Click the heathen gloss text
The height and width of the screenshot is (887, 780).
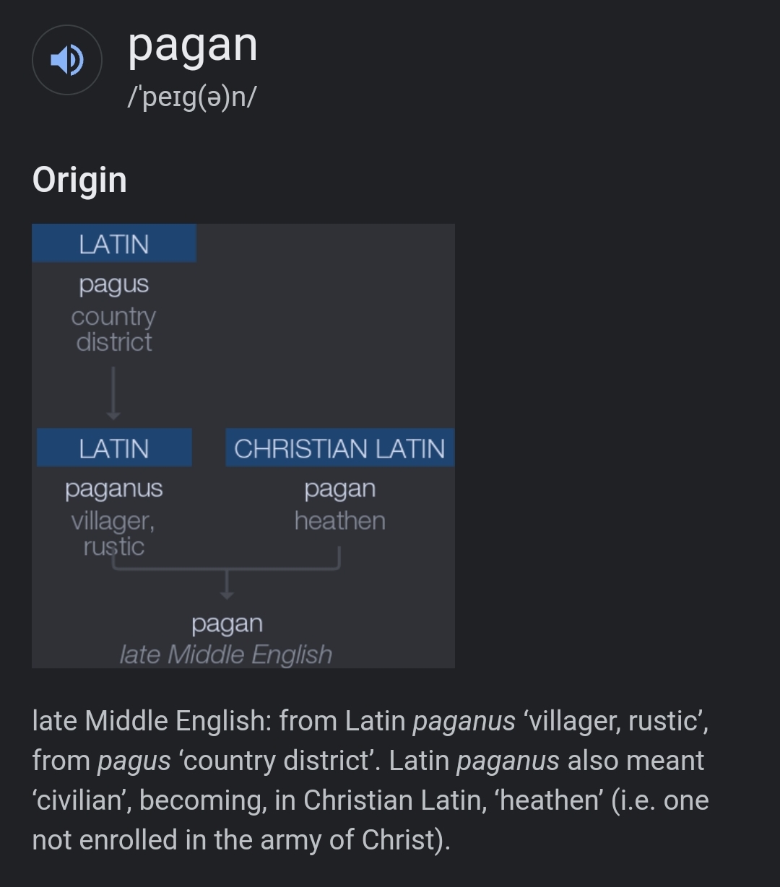[339, 520]
